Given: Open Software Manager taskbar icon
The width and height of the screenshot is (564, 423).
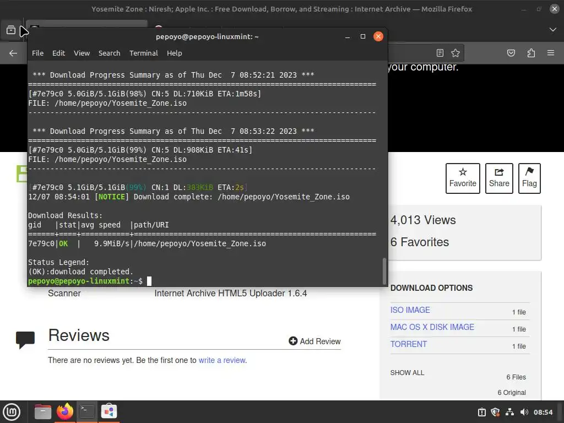Looking at the screenshot, I should (109, 412).
